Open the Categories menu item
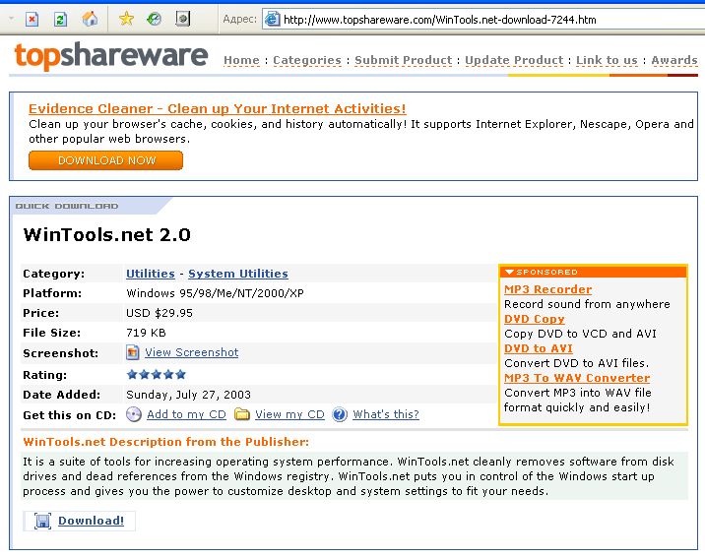Viewport: 705px width, 558px height. pyautogui.click(x=306, y=60)
